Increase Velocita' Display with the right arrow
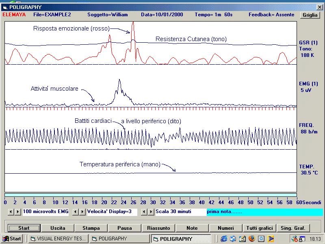325x244 pixels. [83, 212]
